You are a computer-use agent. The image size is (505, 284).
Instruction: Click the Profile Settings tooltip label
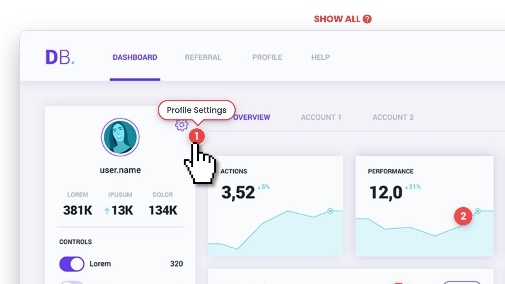tap(197, 110)
